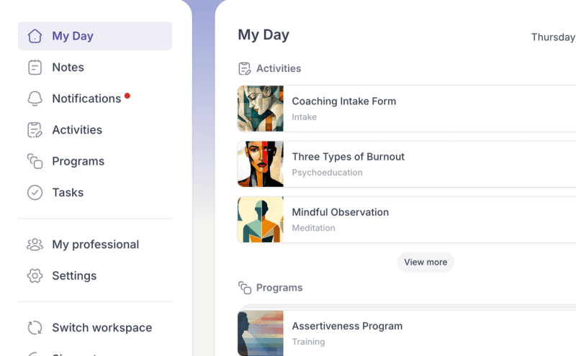Click the Three Types of Burnout thumbnail

261,164
